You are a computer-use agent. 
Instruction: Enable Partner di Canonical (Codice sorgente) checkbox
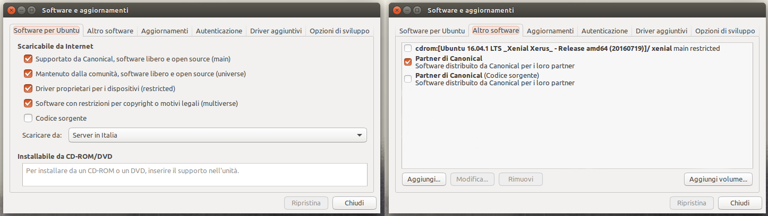[x=408, y=79]
